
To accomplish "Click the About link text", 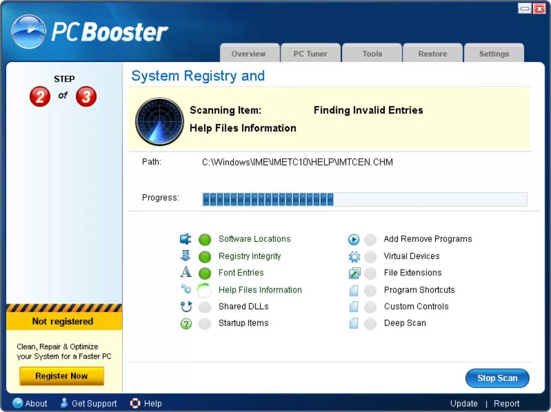I will [36, 403].
